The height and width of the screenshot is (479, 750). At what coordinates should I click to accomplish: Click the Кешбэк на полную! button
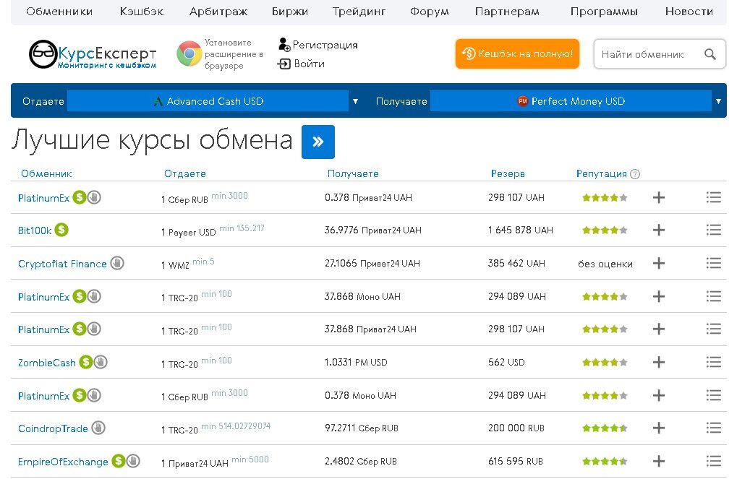(x=517, y=53)
